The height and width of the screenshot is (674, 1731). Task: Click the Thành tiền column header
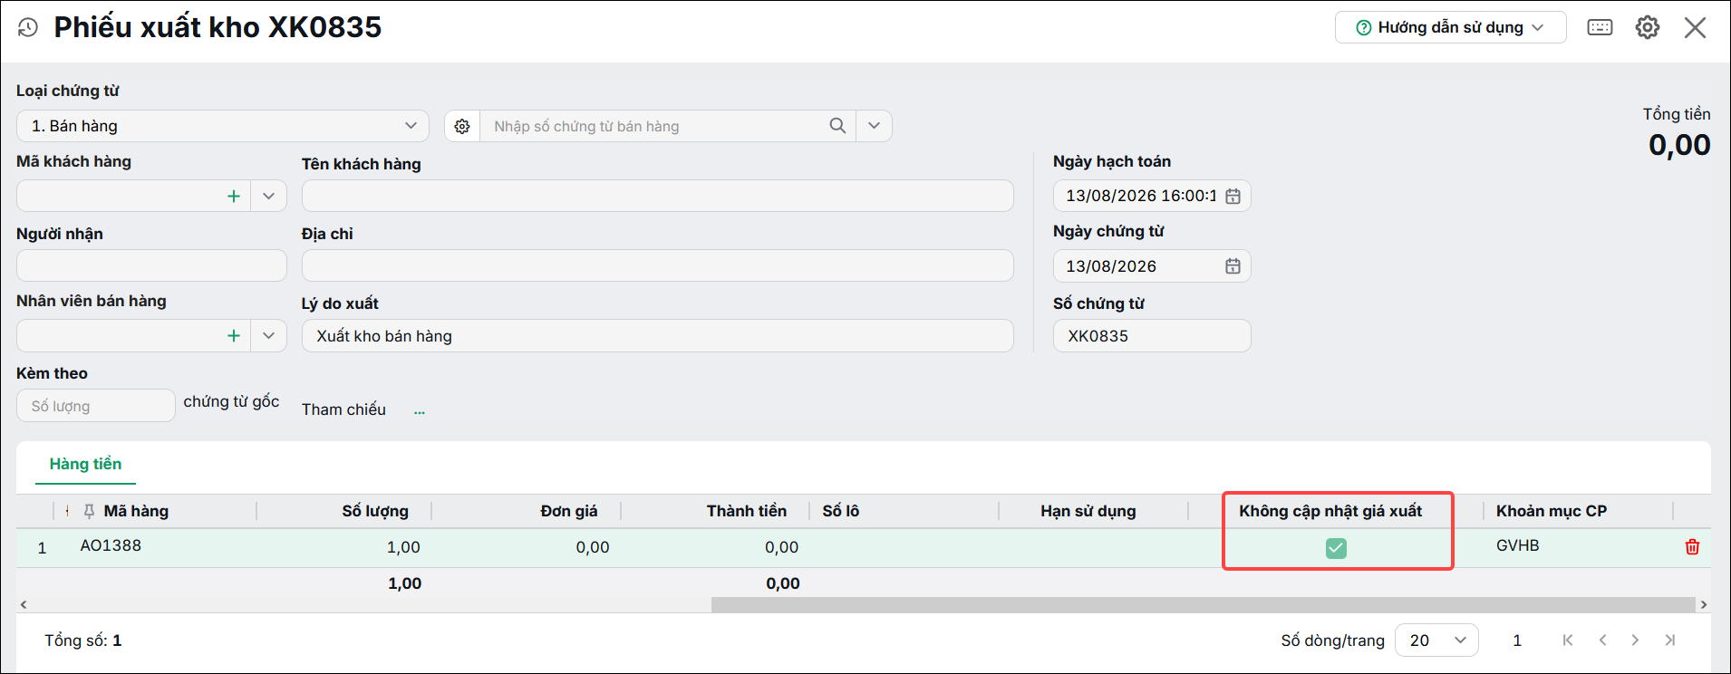[x=746, y=511]
